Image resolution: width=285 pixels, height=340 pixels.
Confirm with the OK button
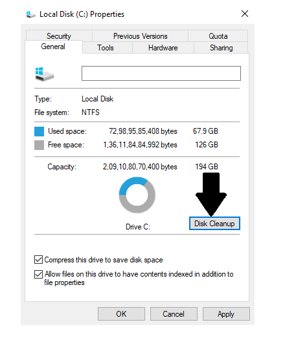pyautogui.click(x=121, y=313)
